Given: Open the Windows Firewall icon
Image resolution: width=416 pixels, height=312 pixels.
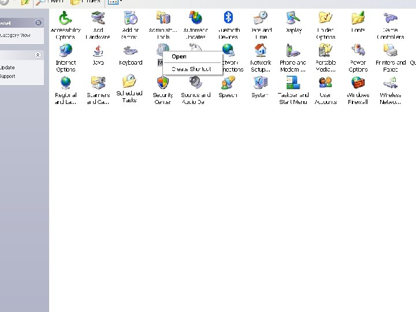Looking at the screenshot, I should pos(358,83).
